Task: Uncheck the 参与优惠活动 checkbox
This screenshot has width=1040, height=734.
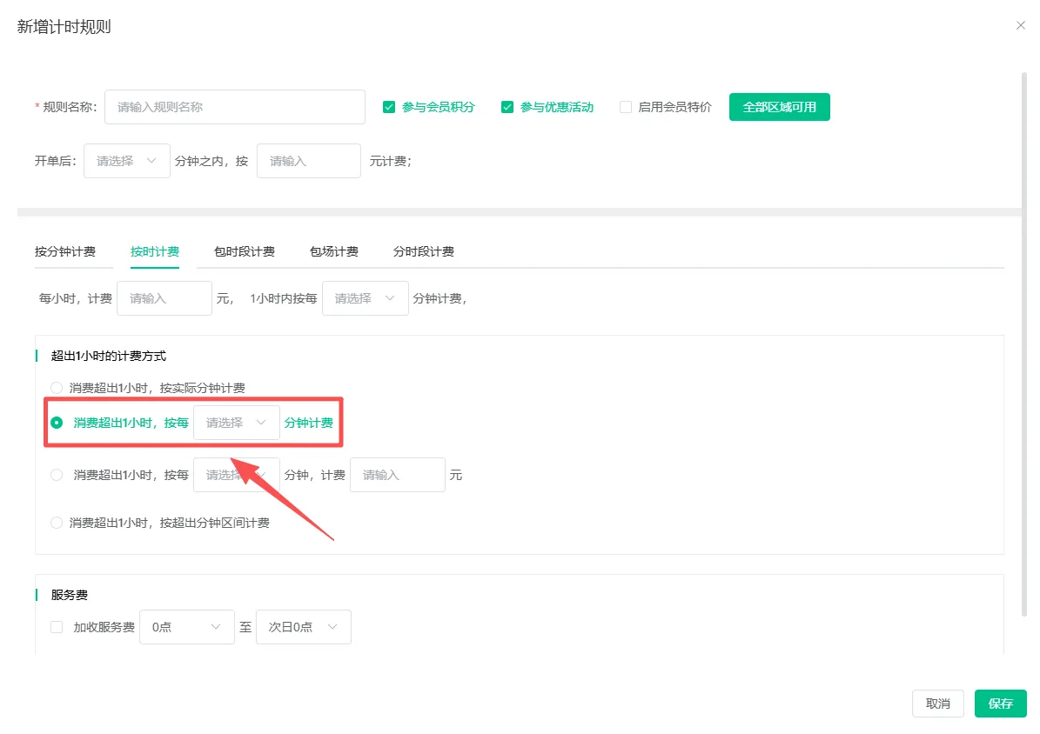Action: [x=507, y=108]
